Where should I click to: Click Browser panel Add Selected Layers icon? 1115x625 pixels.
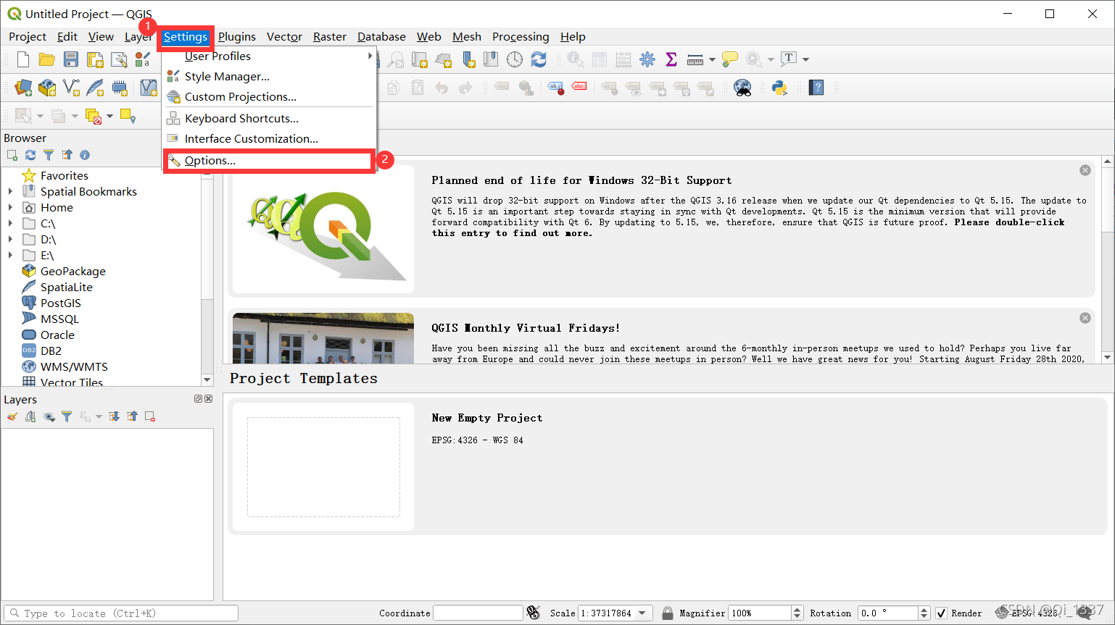[12, 155]
